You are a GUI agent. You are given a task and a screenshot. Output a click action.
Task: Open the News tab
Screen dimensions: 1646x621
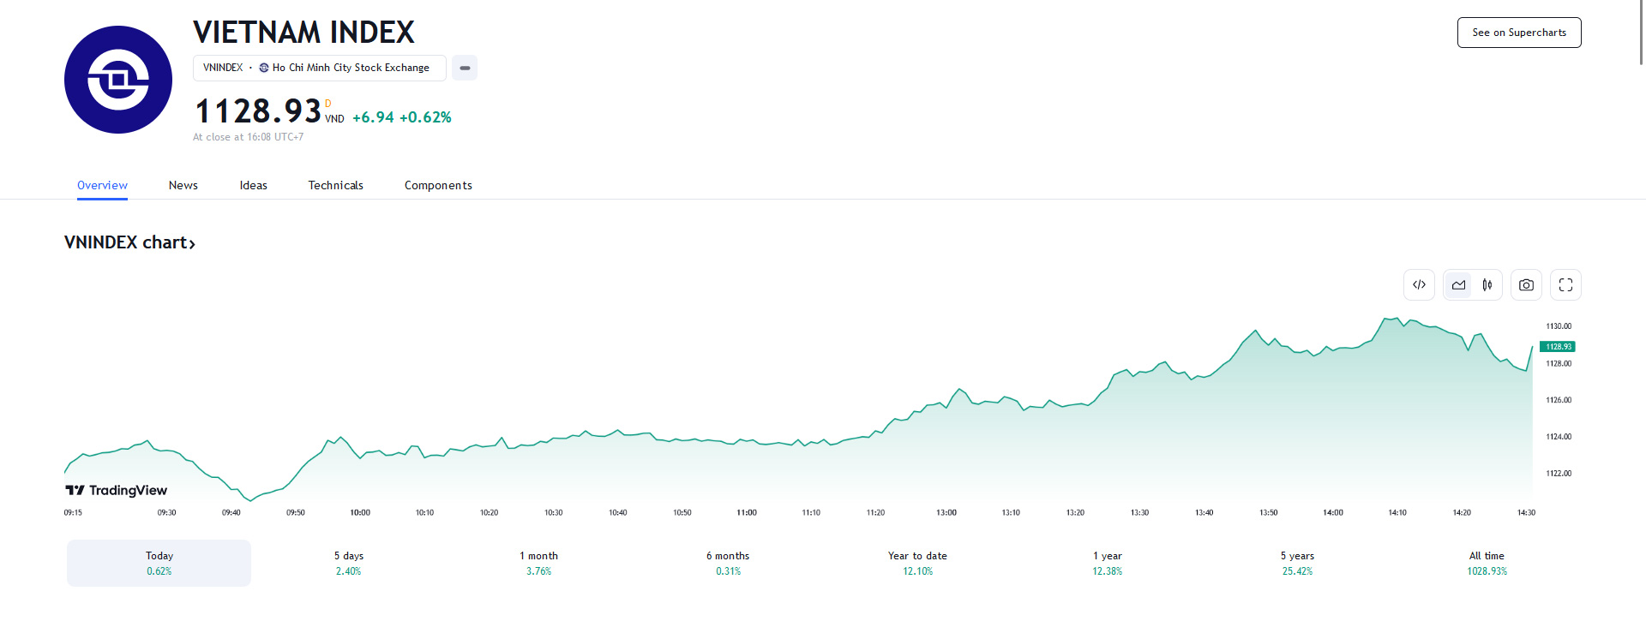pyautogui.click(x=183, y=185)
